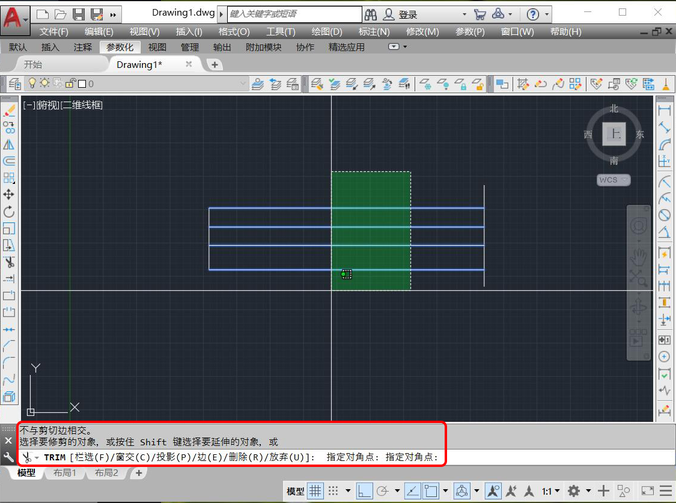
Task: Click the Open file folder icon
Action: 60,14
